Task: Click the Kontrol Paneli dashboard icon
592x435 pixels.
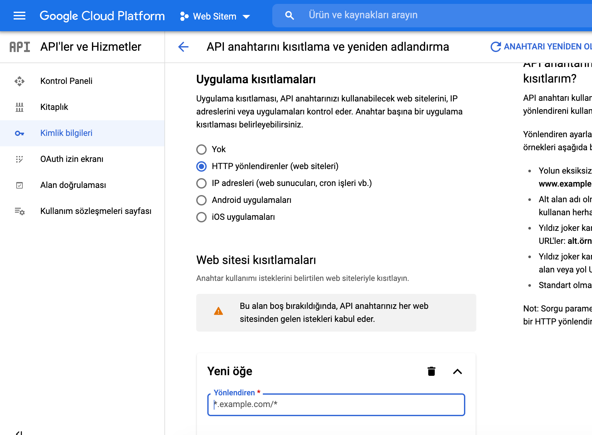Action: [19, 81]
